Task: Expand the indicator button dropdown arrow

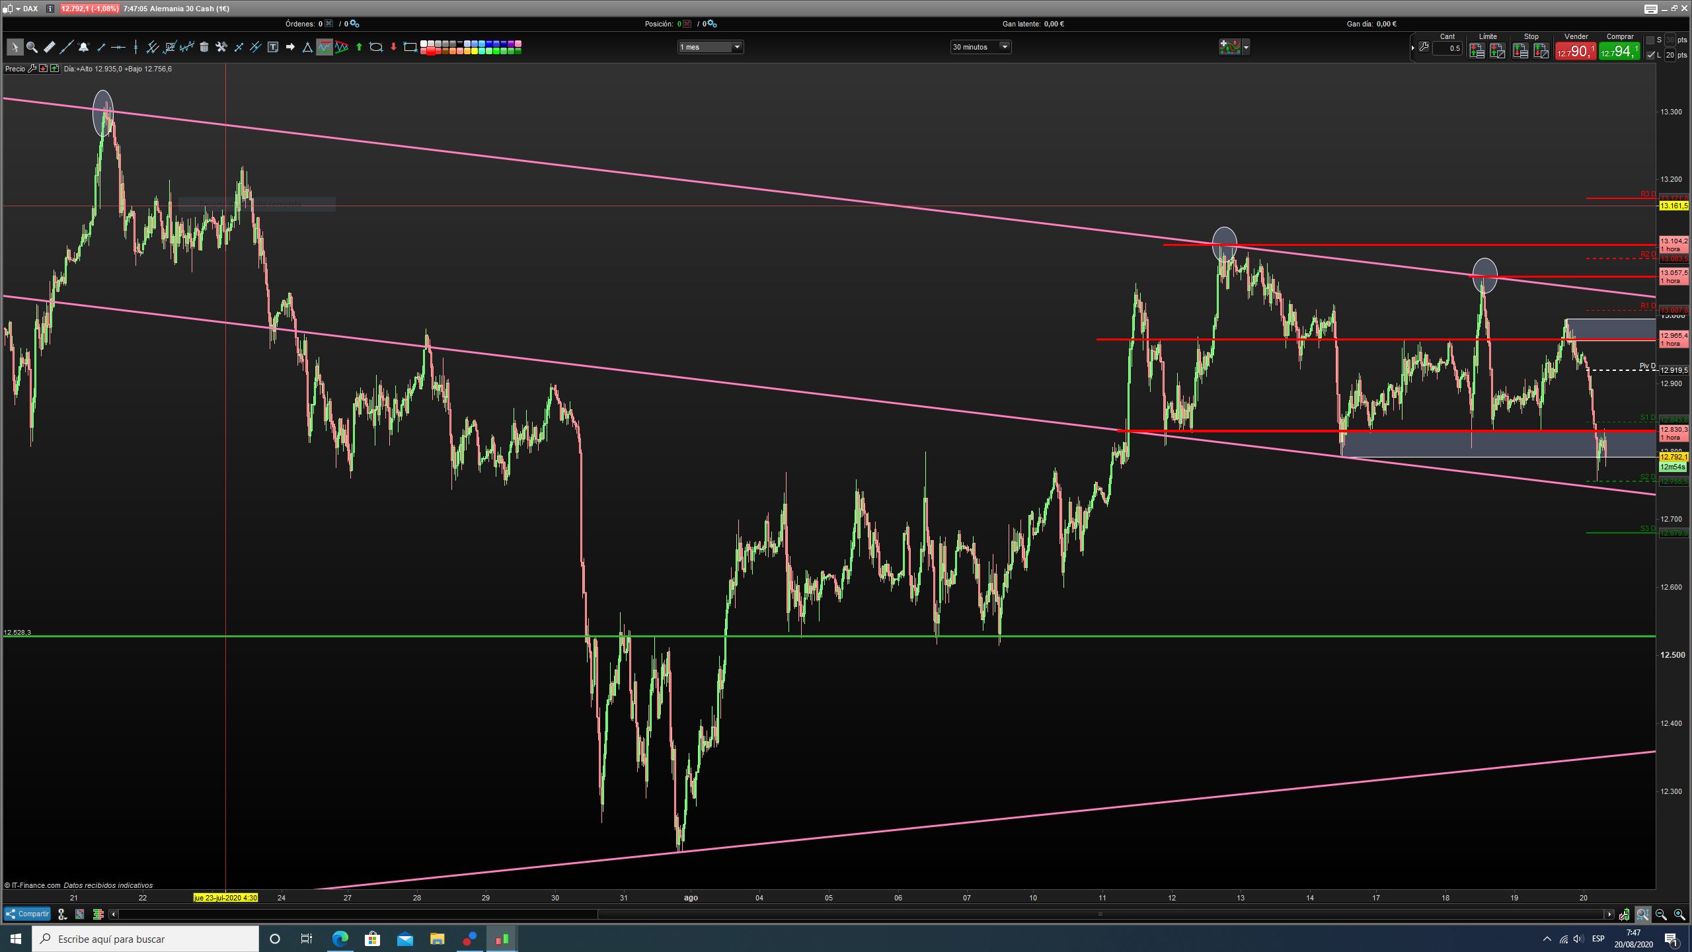Action: [1246, 47]
